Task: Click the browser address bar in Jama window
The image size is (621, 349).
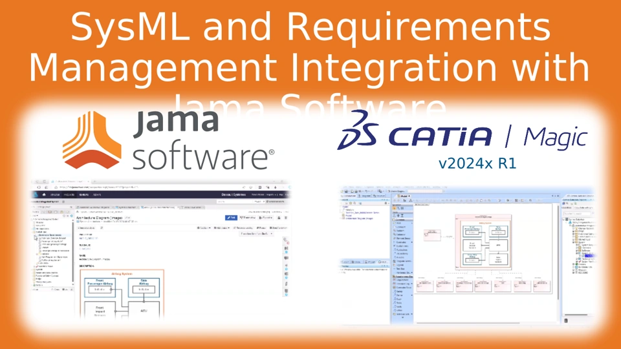Action: point(149,187)
